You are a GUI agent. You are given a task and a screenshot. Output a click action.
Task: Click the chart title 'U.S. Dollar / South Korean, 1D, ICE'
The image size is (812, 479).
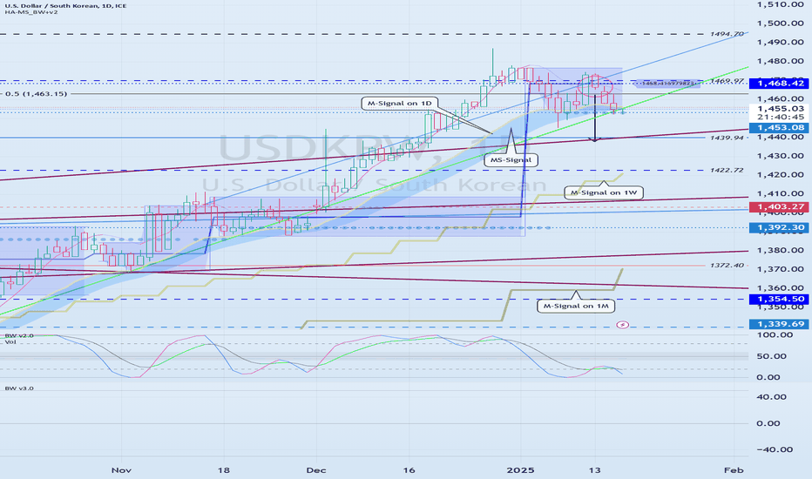pos(65,6)
